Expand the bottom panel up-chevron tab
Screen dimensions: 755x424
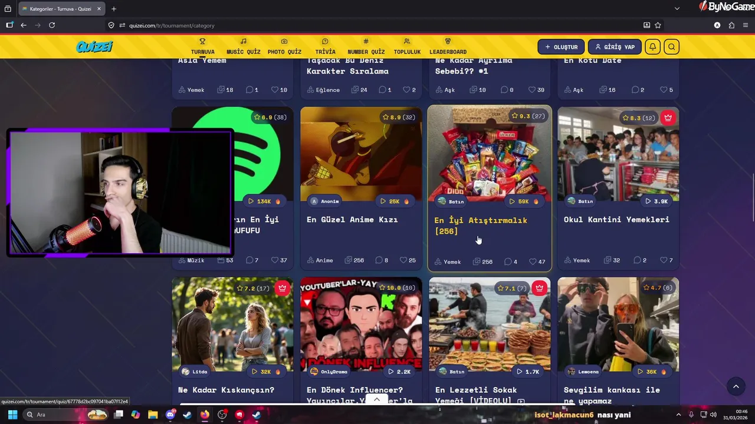pos(376,399)
